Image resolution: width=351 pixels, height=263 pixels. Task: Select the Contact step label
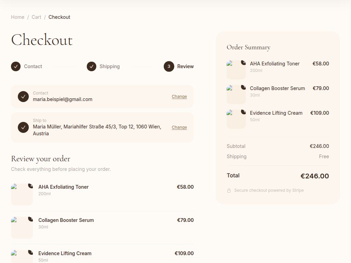click(x=33, y=66)
